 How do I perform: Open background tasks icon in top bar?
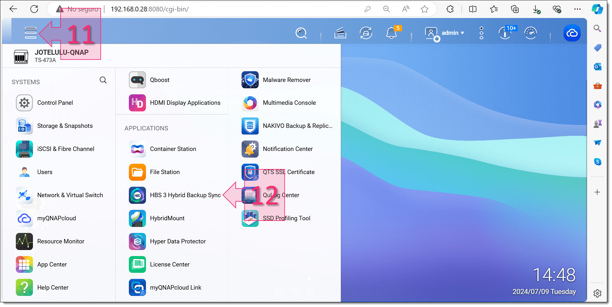click(x=340, y=33)
